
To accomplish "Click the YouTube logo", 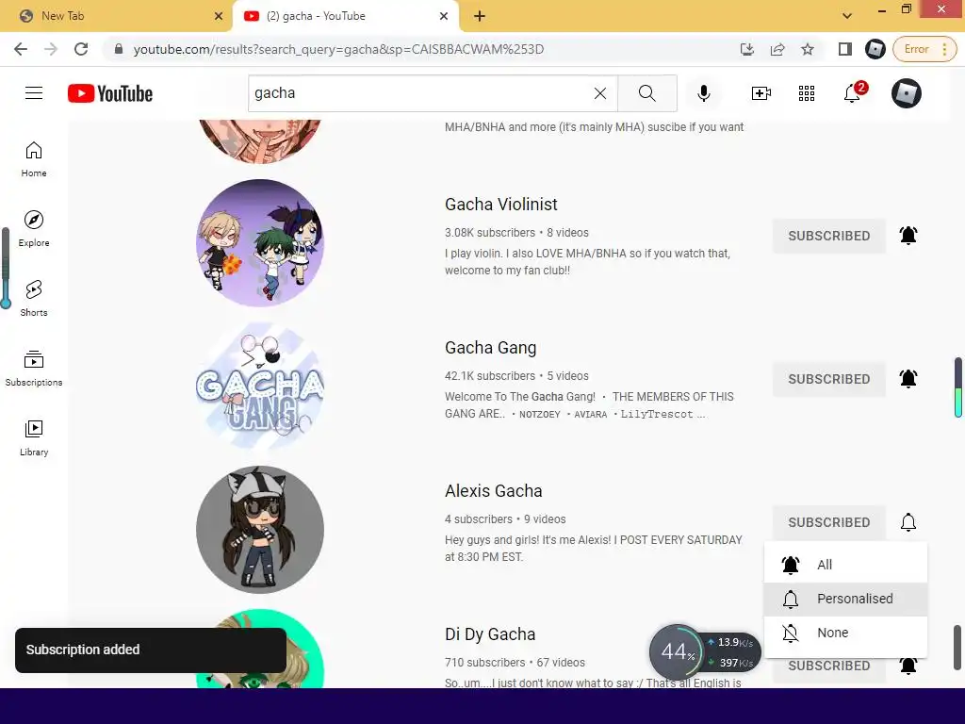I will tap(110, 93).
